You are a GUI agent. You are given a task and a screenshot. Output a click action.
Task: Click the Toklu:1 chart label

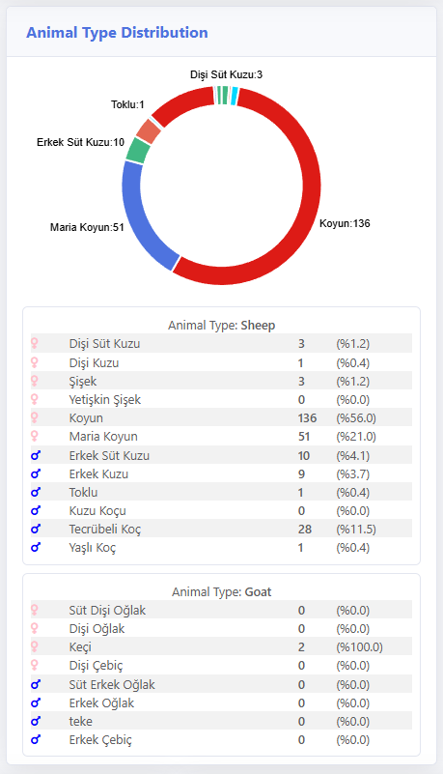[x=127, y=104]
